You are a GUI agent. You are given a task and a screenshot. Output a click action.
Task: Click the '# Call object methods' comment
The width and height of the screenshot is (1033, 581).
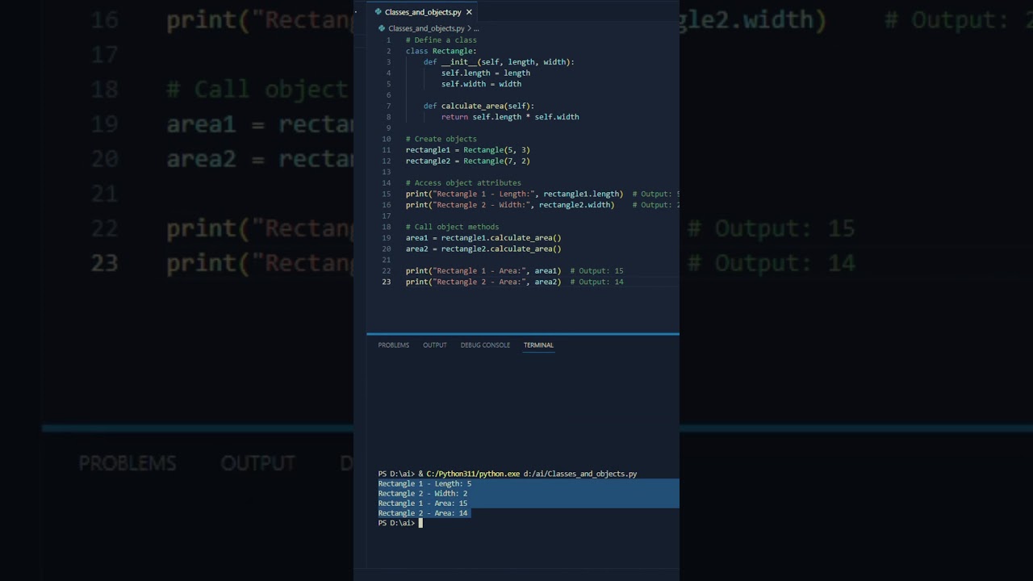coord(452,227)
